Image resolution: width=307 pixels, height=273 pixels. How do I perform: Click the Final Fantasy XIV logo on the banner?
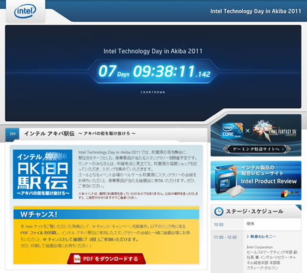[x=274, y=131]
